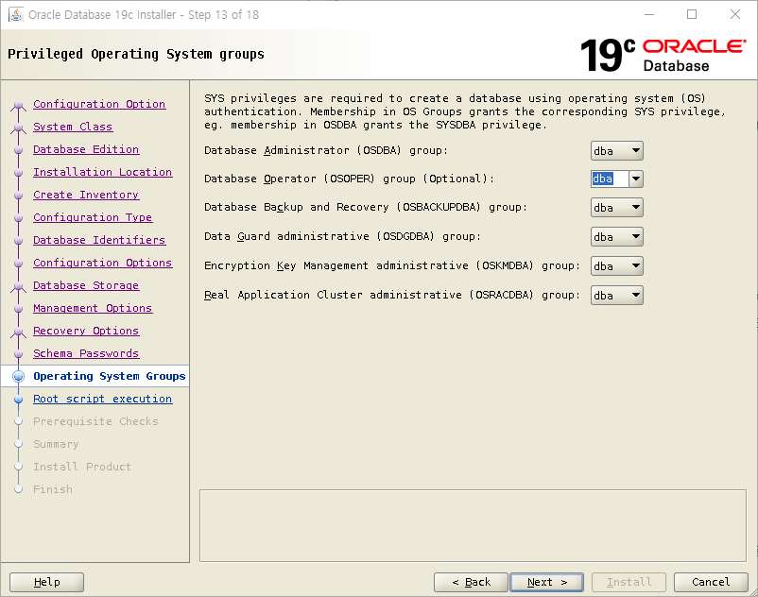Jump to Installation Location step

102,172
